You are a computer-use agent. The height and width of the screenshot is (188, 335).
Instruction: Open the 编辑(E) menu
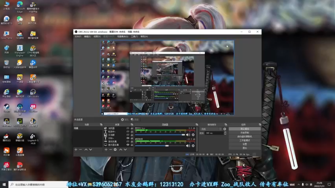(x=88, y=37)
